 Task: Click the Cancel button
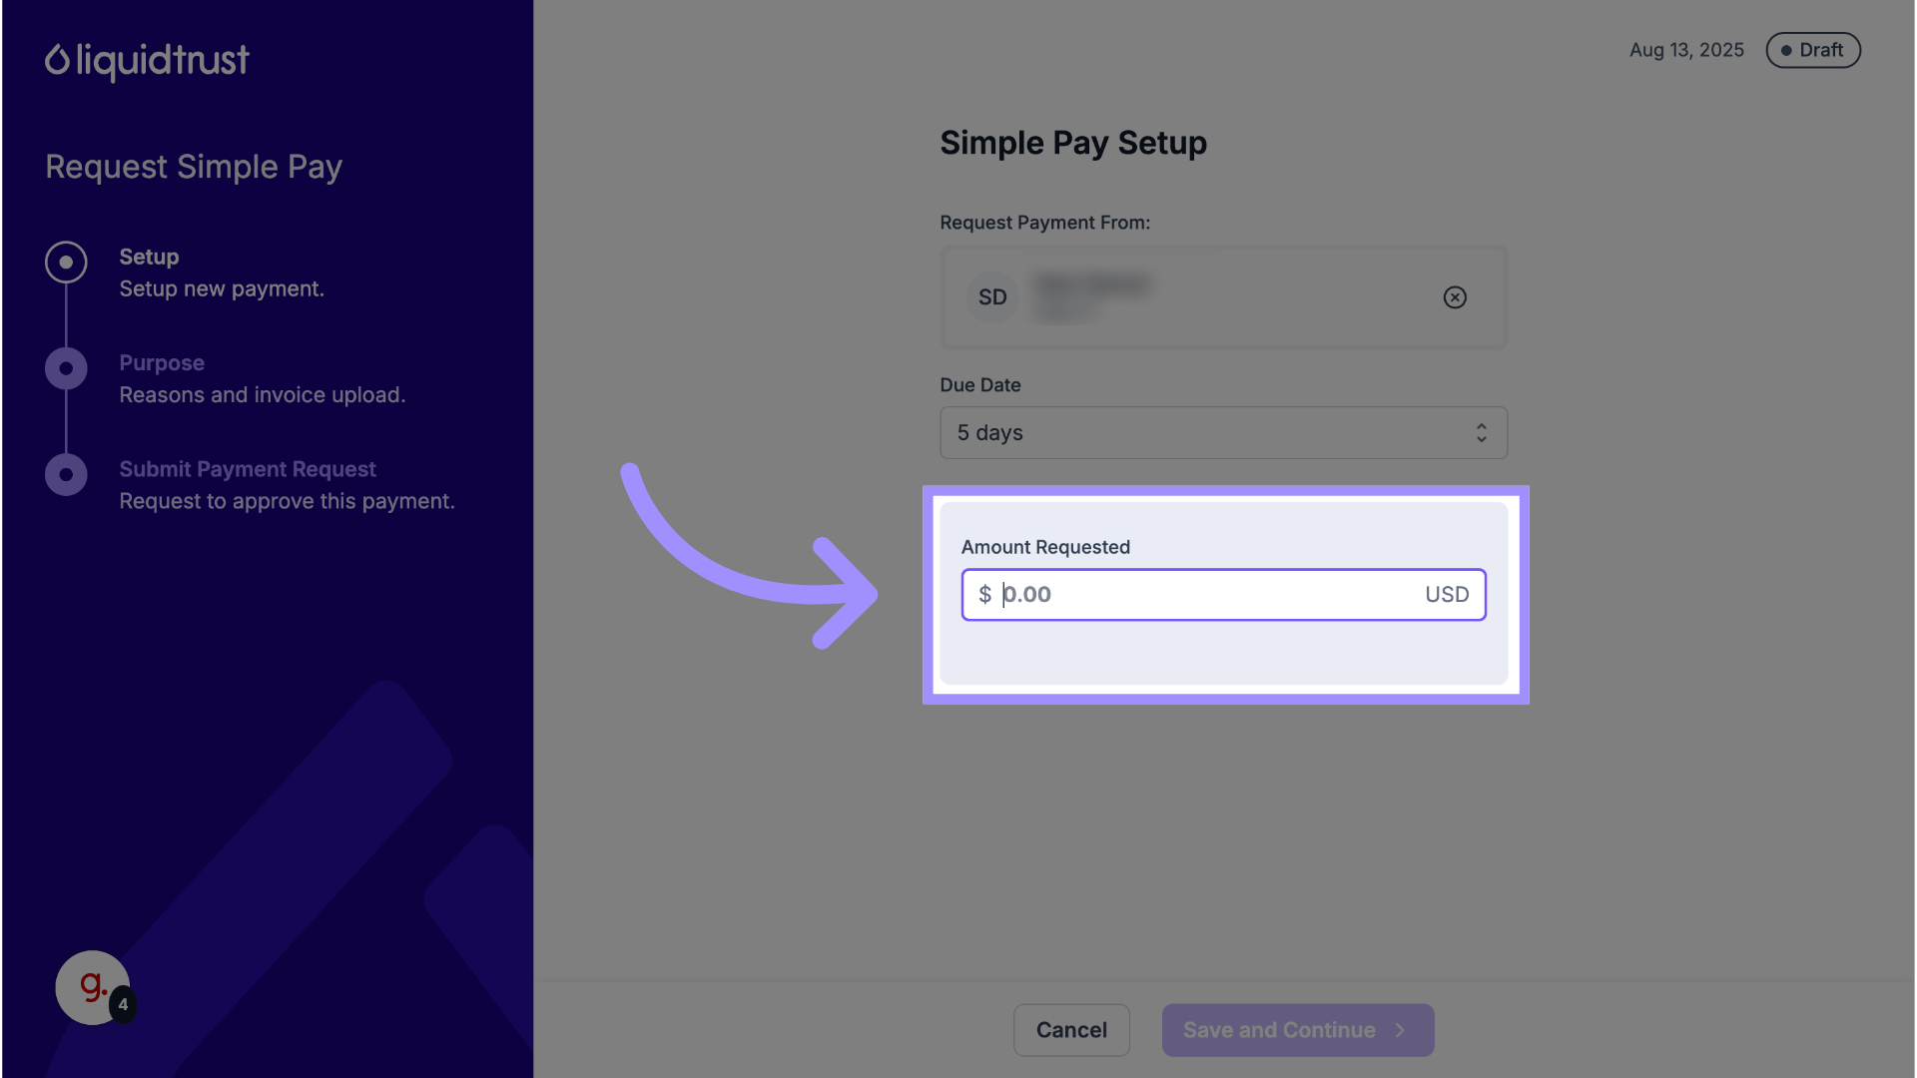[1071, 1030]
